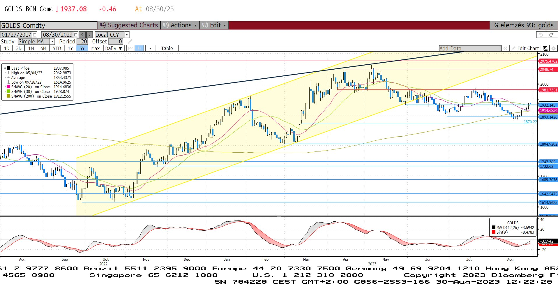Image resolution: width=558 pixels, height=298 pixels.
Task: Click the 1732.62 price level label
Action: (x=548, y=167)
